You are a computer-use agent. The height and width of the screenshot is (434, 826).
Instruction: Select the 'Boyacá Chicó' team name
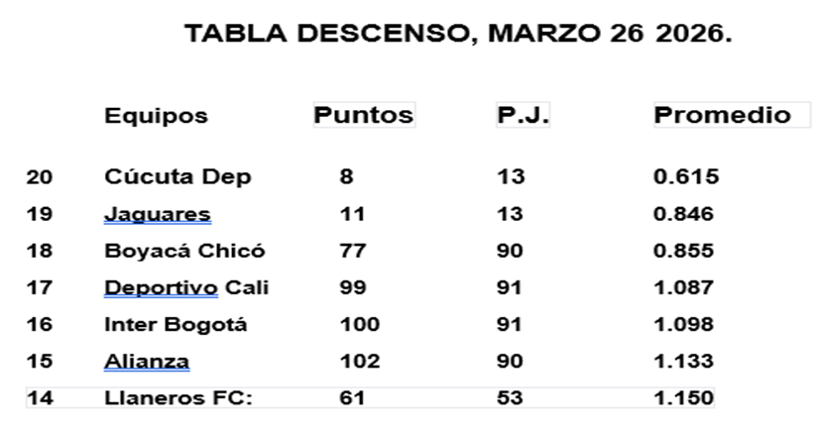[184, 251]
